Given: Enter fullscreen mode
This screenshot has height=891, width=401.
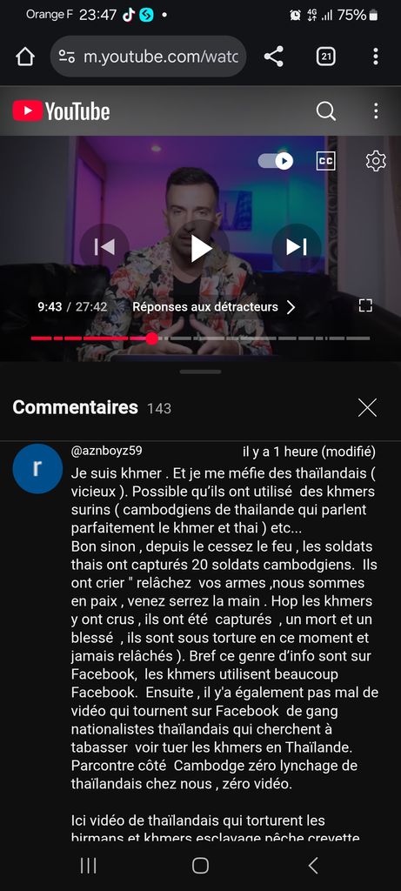Looking at the screenshot, I should tap(366, 306).
